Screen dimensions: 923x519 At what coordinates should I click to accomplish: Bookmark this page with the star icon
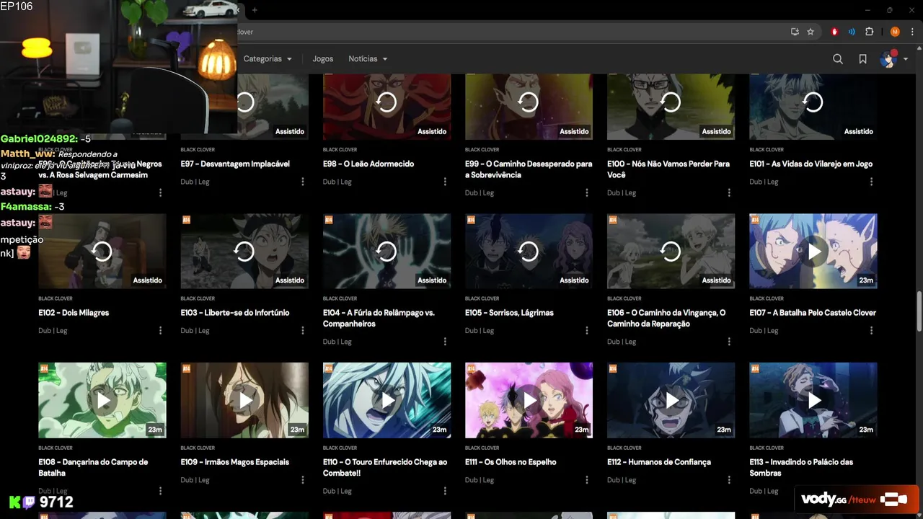811,32
